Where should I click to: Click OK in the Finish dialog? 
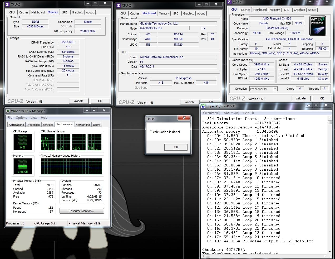(176, 147)
